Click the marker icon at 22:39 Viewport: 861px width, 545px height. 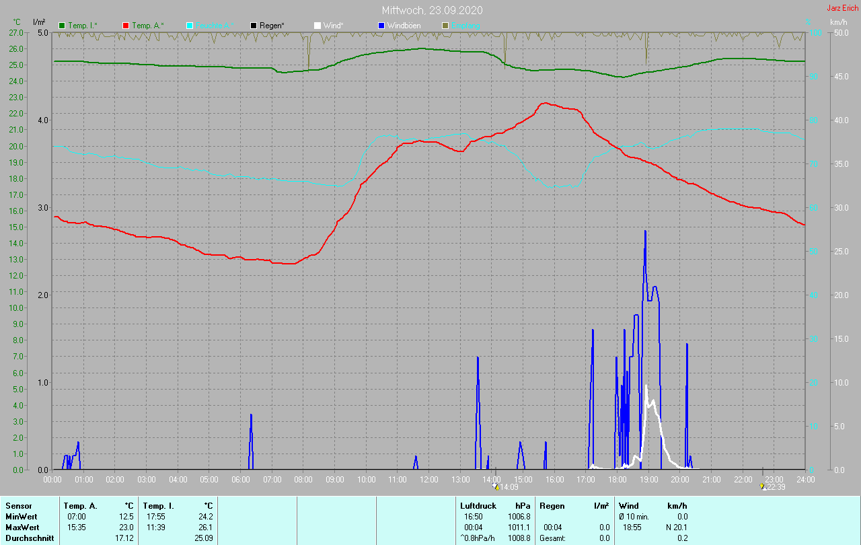761,486
